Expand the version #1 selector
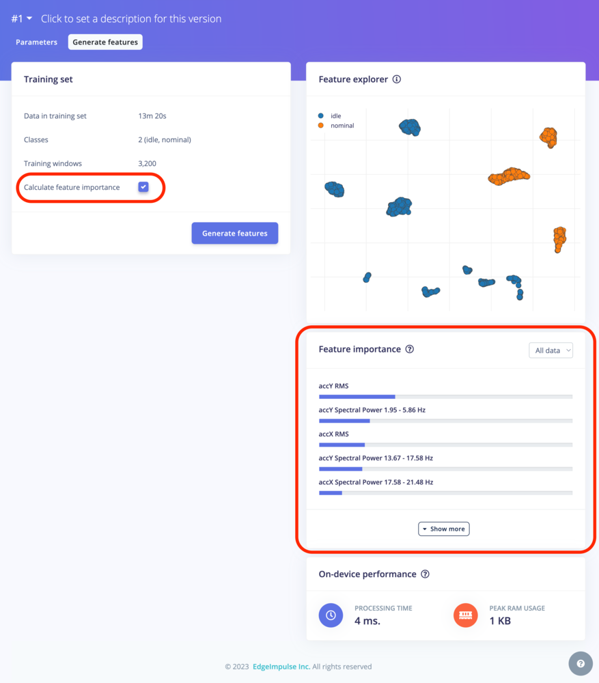This screenshot has width=599, height=683. 22,18
